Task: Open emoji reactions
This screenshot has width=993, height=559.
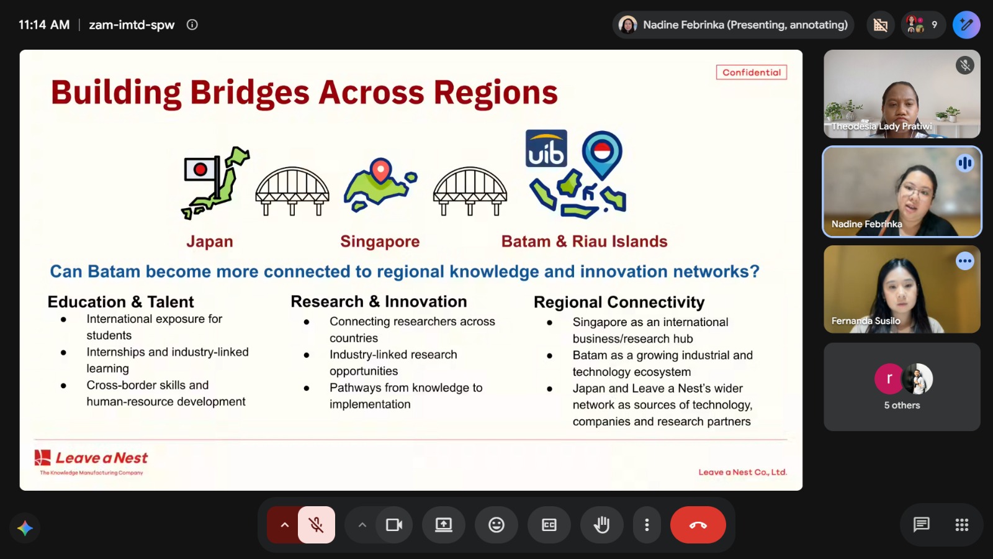Action: 496,525
